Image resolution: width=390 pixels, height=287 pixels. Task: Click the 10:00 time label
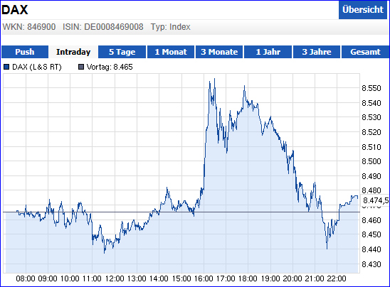[x=70, y=278]
